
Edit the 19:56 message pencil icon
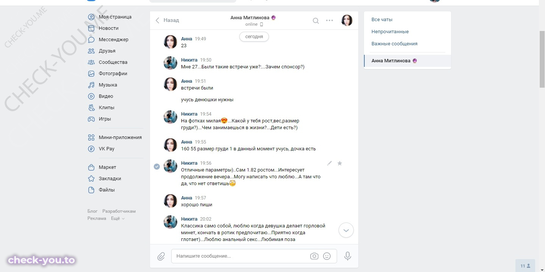[x=329, y=163]
